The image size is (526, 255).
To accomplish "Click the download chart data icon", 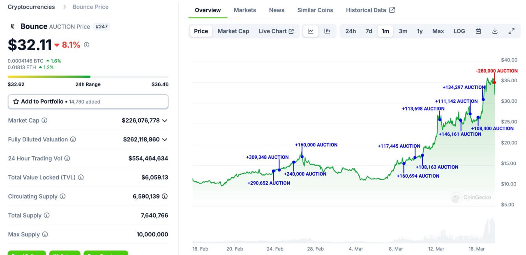I will (495, 31).
